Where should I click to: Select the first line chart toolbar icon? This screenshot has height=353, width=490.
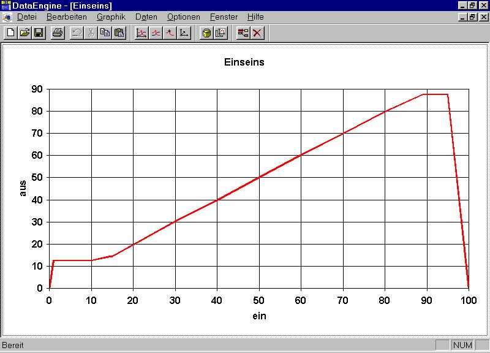pos(141,32)
